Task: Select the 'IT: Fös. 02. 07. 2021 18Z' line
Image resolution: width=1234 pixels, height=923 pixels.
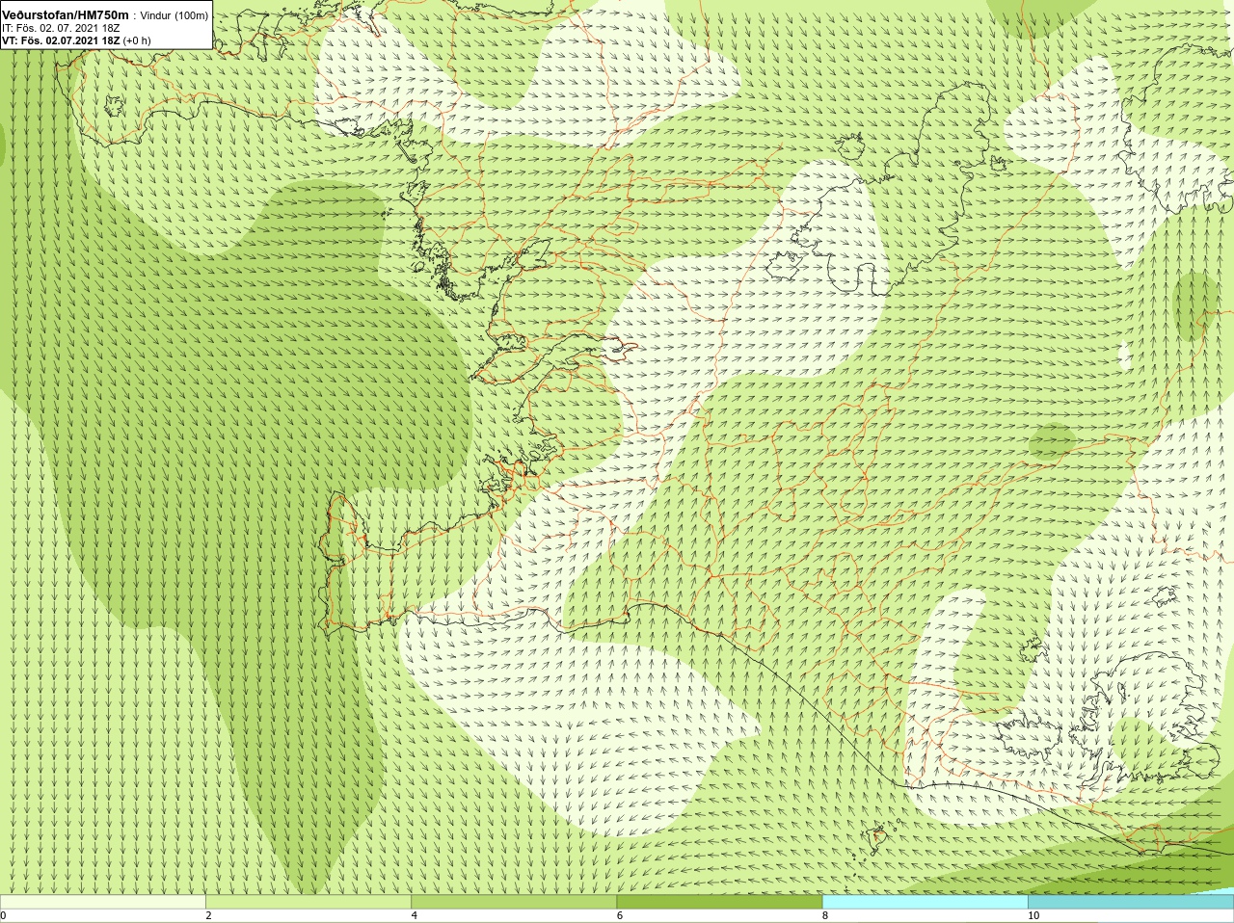Action: point(61,28)
